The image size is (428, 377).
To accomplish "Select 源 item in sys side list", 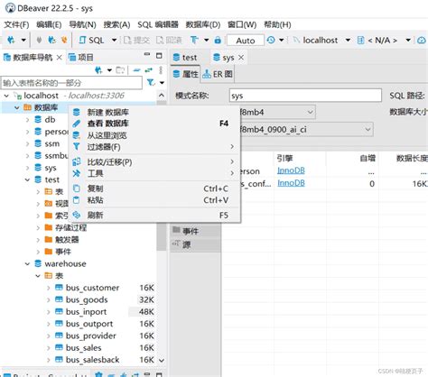I will tap(195, 244).
